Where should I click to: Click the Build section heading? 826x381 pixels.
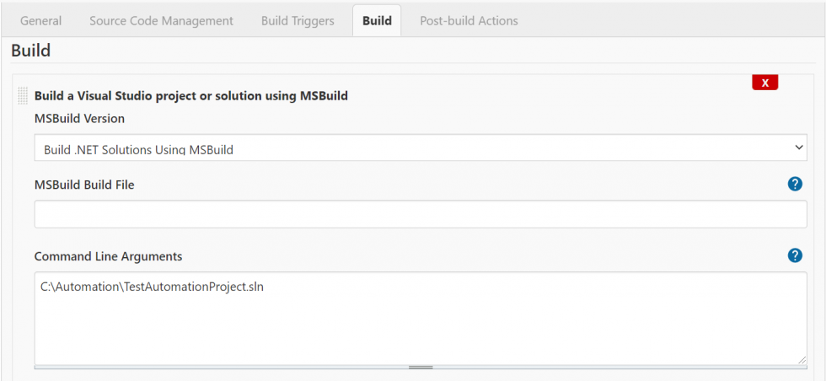tap(31, 51)
